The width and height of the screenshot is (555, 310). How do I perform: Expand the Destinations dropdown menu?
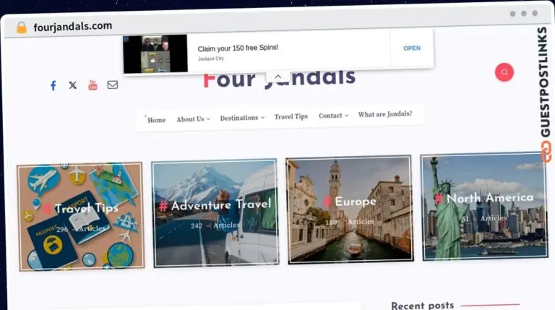242,118
